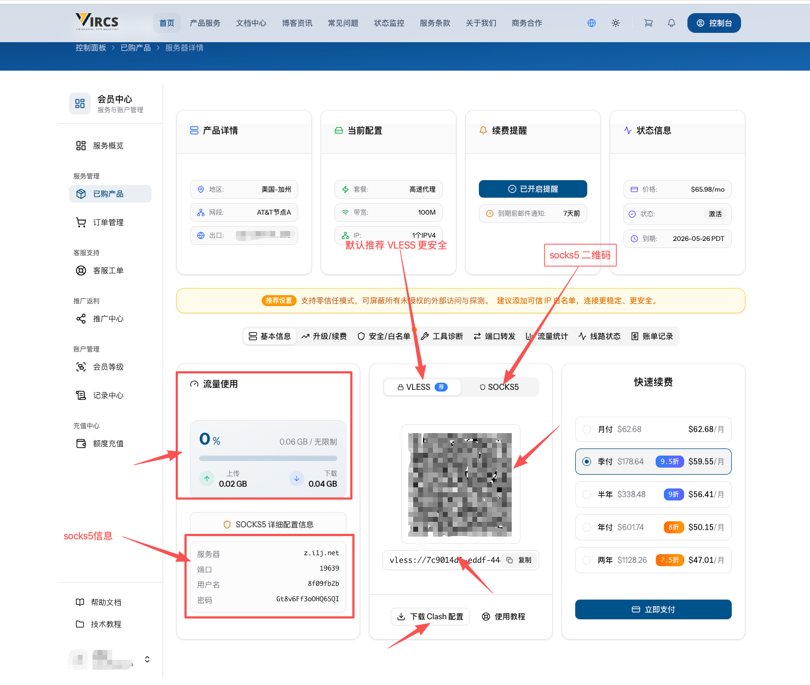Screen dimensions: 810x685
Task: Open the shopping cart icon
Action: [x=649, y=23]
